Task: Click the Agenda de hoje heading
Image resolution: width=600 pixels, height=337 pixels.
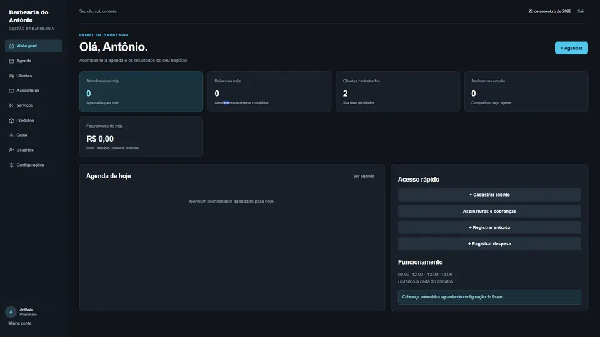Action: pyautogui.click(x=108, y=176)
